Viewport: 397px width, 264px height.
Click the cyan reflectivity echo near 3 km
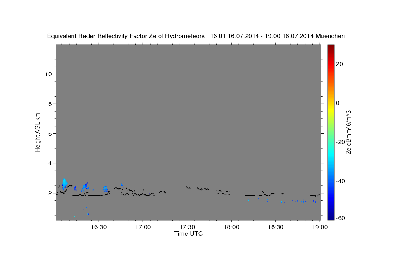[x=65, y=183]
